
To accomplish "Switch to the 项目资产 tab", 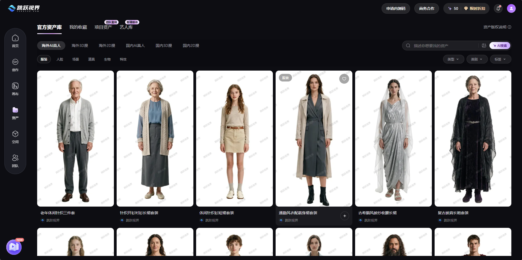I will [103, 27].
